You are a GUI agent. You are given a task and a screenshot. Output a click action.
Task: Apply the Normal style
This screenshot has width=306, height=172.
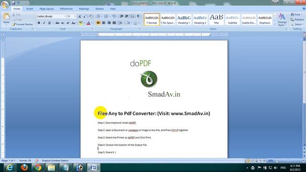click(152, 20)
